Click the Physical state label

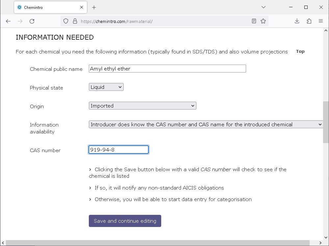[46, 88]
